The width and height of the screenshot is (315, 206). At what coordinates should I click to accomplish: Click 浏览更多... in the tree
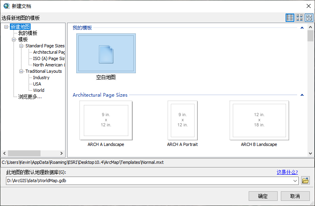pos(30,97)
